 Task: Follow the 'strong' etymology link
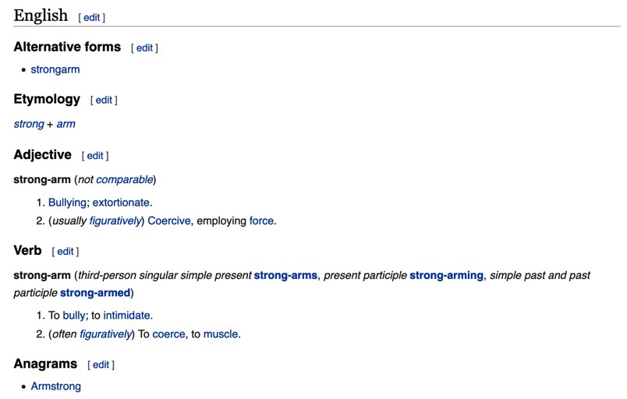[x=29, y=124]
